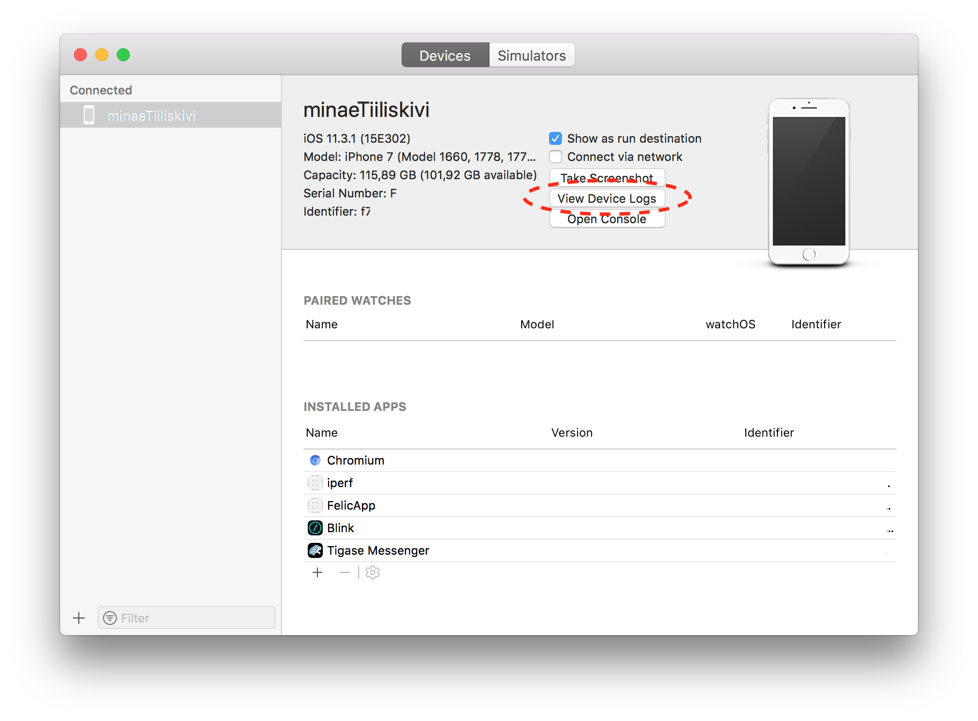
Task: Enable Connect via network checkbox
Action: [555, 157]
